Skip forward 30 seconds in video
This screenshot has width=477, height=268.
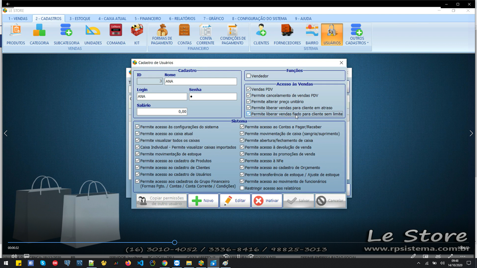coord(251,256)
